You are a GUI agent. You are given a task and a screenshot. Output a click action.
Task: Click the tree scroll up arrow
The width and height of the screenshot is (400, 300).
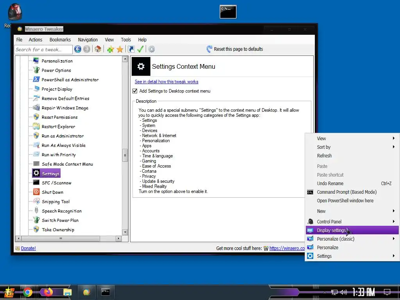point(125,59)
